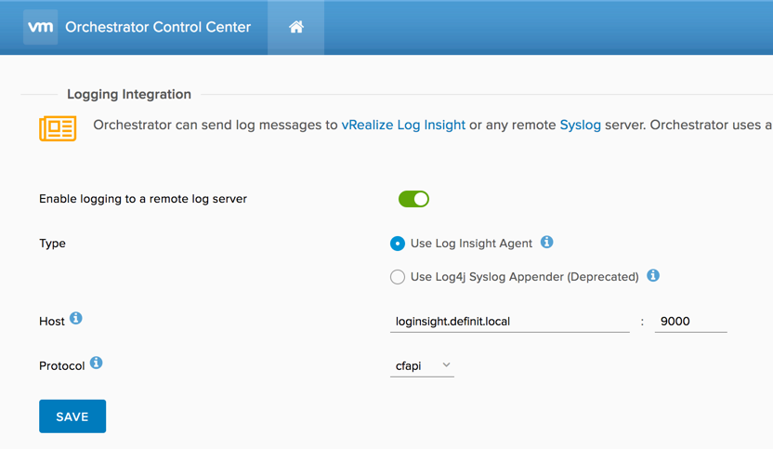This screenshot has height=449, width=773.
Task: Click the SAVE button
Action: pyautogui.click(x=72, y=416)
